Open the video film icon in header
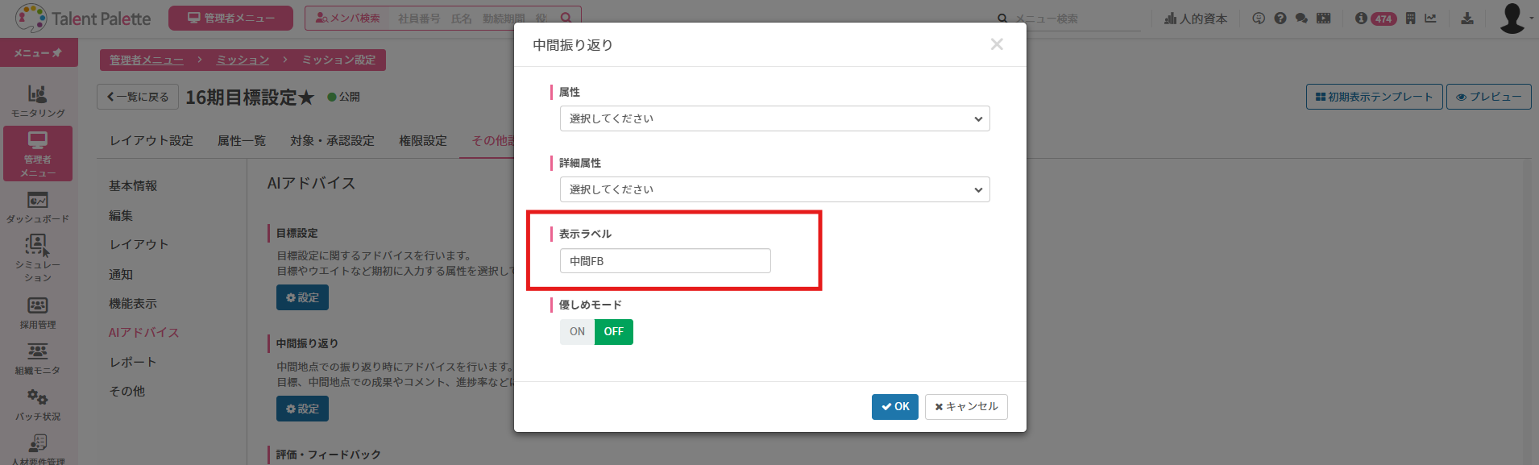This screenshot has width=1539, height=465. pos(1324,18)
